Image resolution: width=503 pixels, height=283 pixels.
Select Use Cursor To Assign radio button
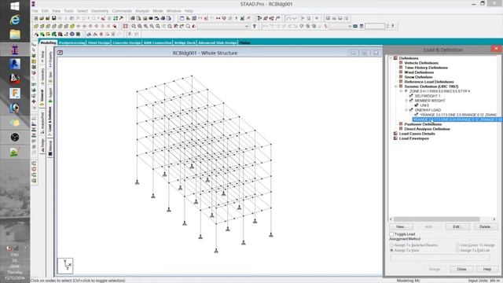(x=457, y=245)
